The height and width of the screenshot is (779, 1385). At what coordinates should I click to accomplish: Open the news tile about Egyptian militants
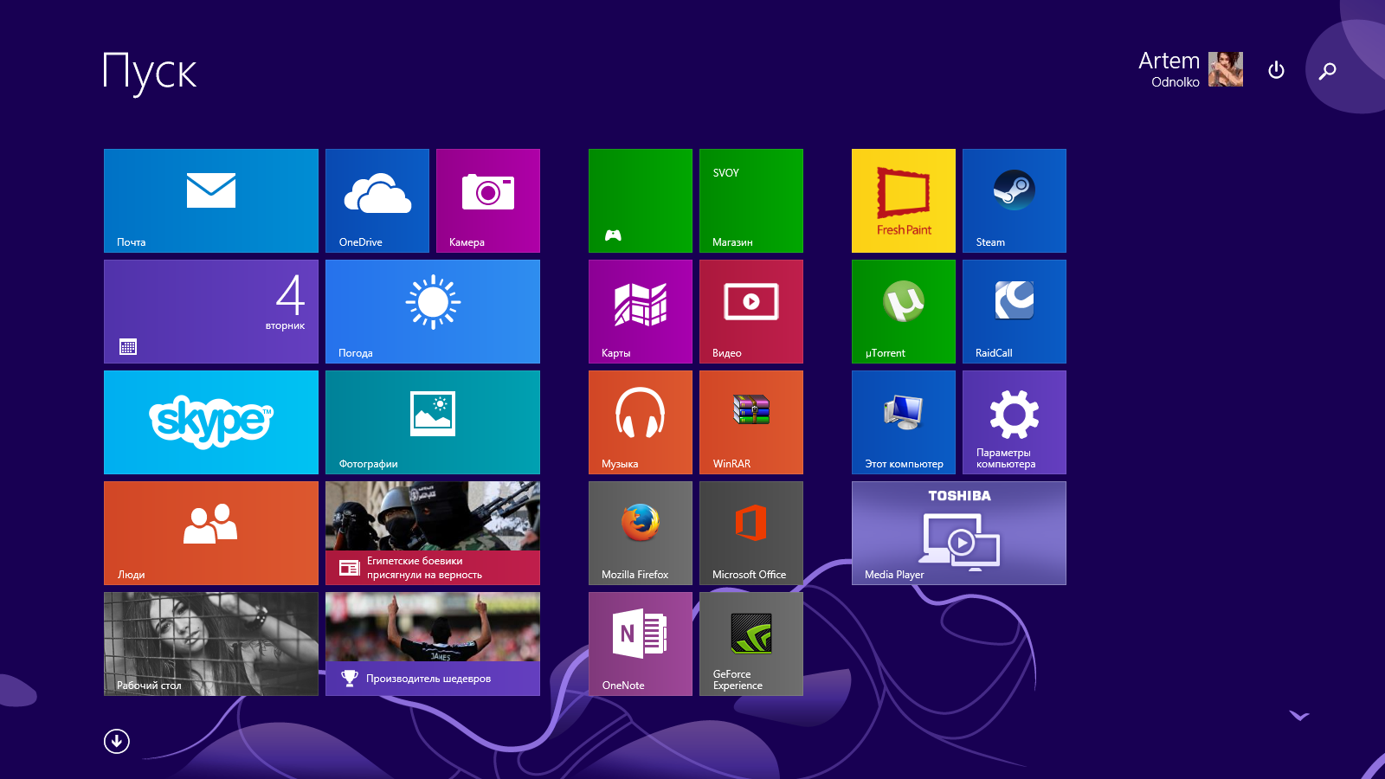(x=432, y=533)
